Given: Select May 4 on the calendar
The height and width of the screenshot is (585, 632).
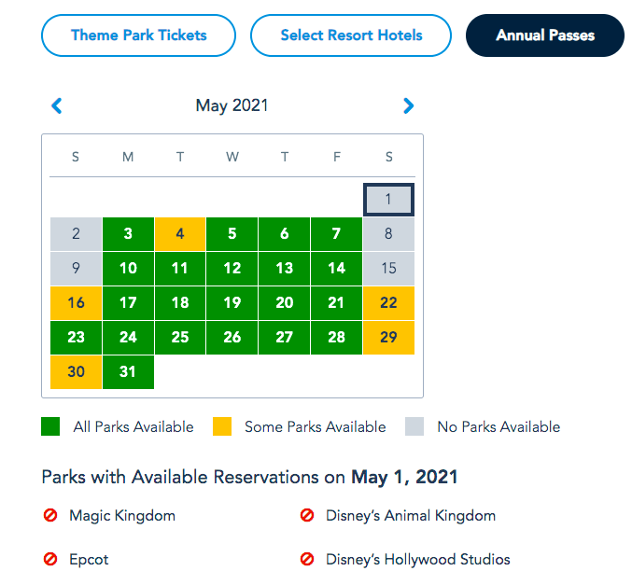Looking at the screenshot, I should [x=180, y=234].
